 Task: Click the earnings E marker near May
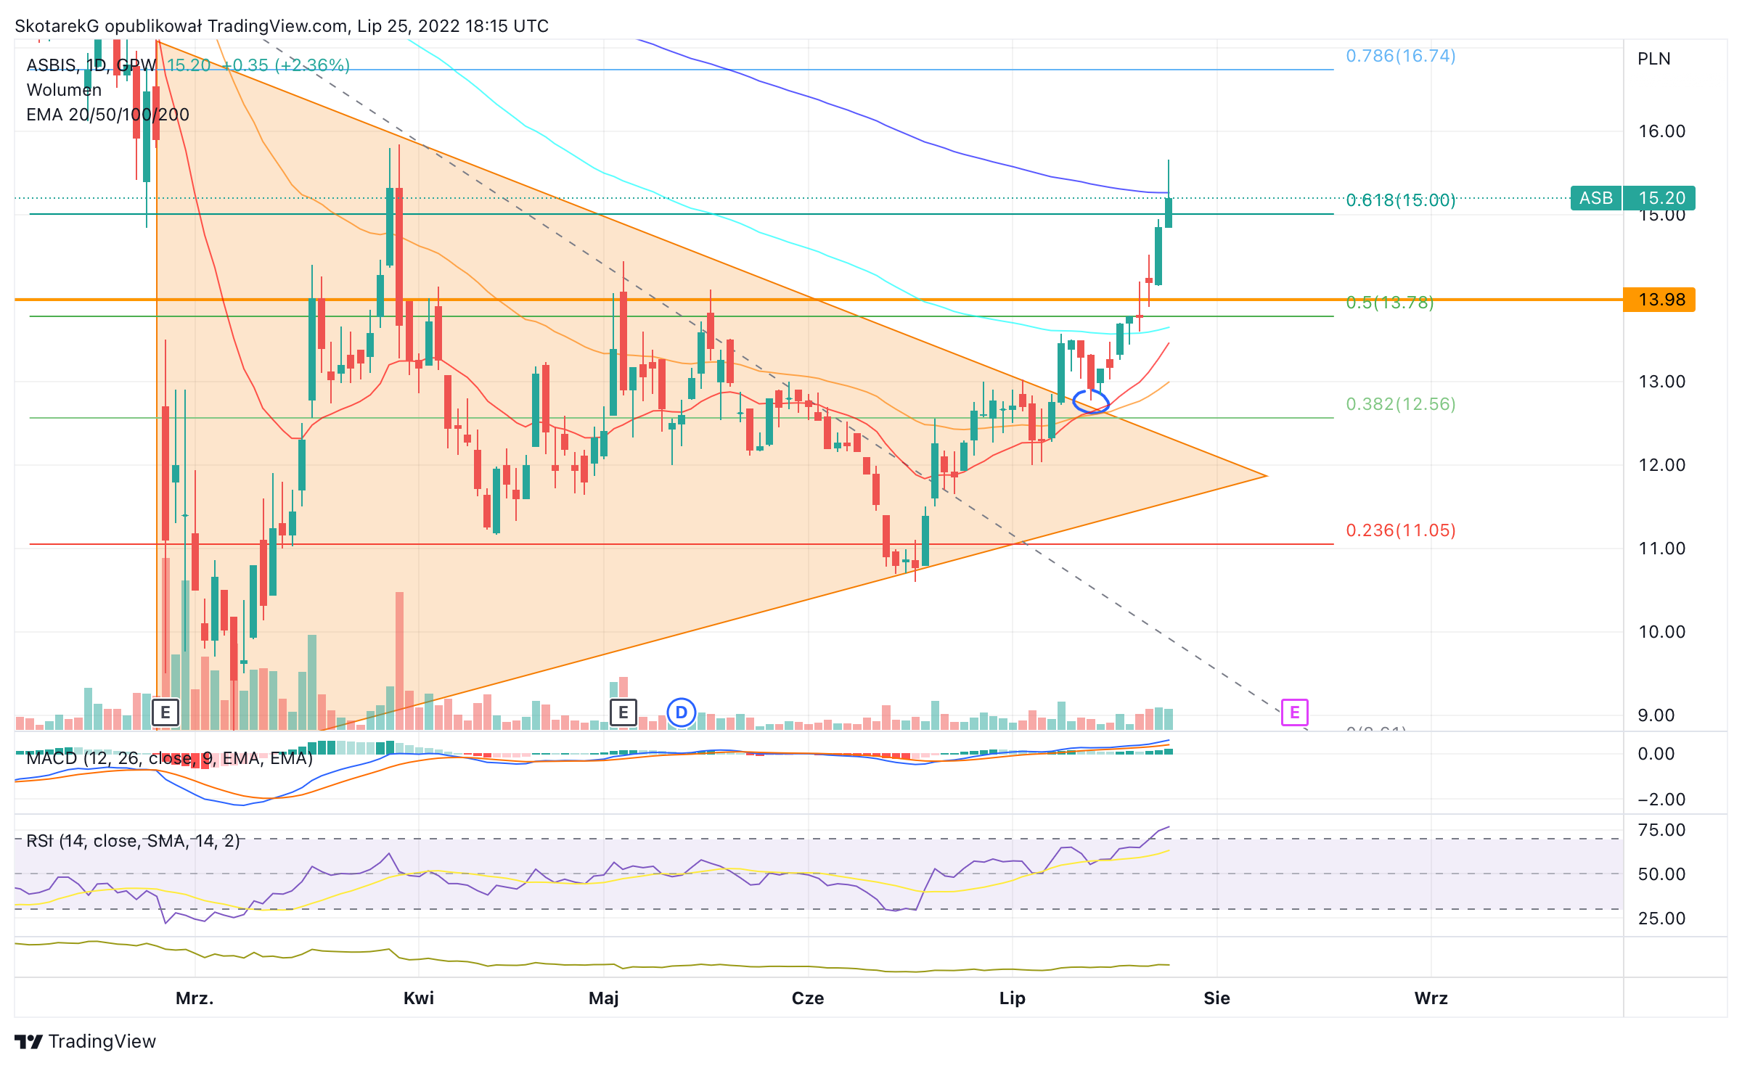coord(623,712)
